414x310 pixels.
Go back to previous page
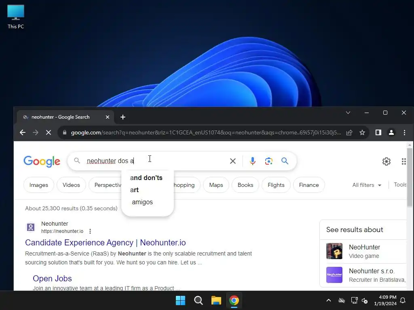click(23, 132)
